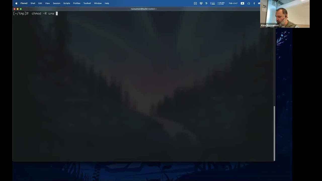
Task: Click the battery status 79 -0:47
Action: click(x=233, y=3)
